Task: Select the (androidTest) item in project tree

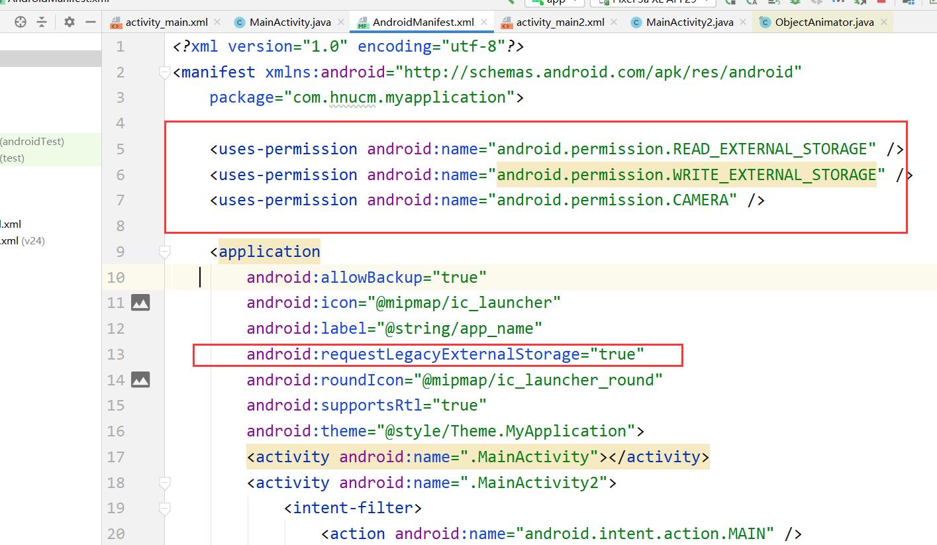Action: pos(32,141)
